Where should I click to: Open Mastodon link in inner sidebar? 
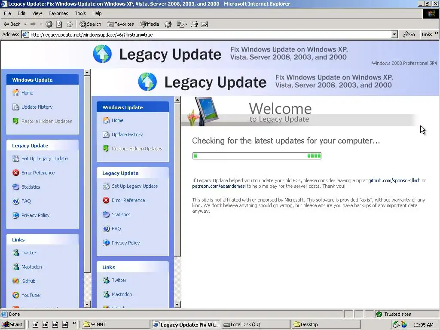tap(122, 294)
